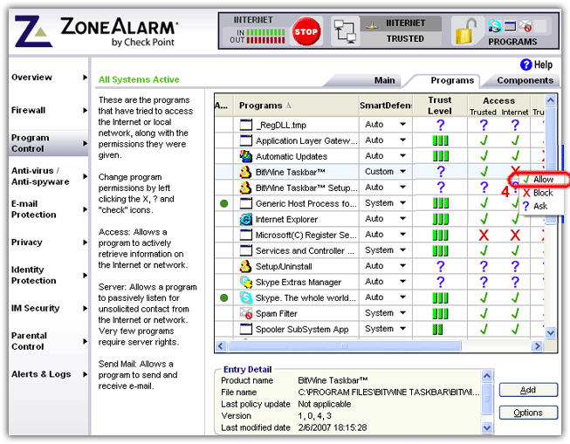This screenshot has height=444, width=570.
Task: Open SmartDefense dropdown for BitWine Taskbar
Action: (x=403, y=172)
